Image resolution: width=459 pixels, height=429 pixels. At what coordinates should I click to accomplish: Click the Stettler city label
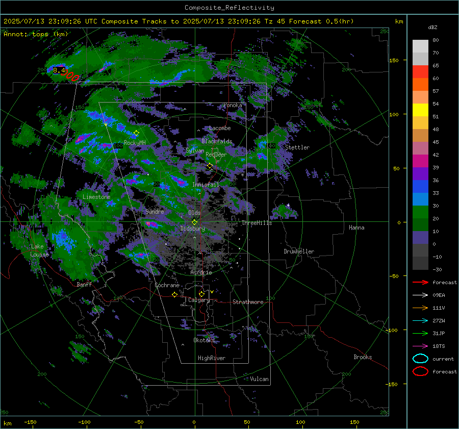[x=297, y=147]
